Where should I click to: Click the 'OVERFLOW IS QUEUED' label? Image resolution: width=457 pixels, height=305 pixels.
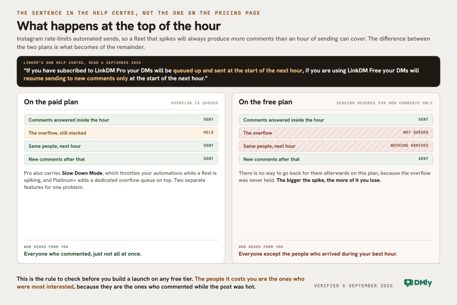pos(195,103)
